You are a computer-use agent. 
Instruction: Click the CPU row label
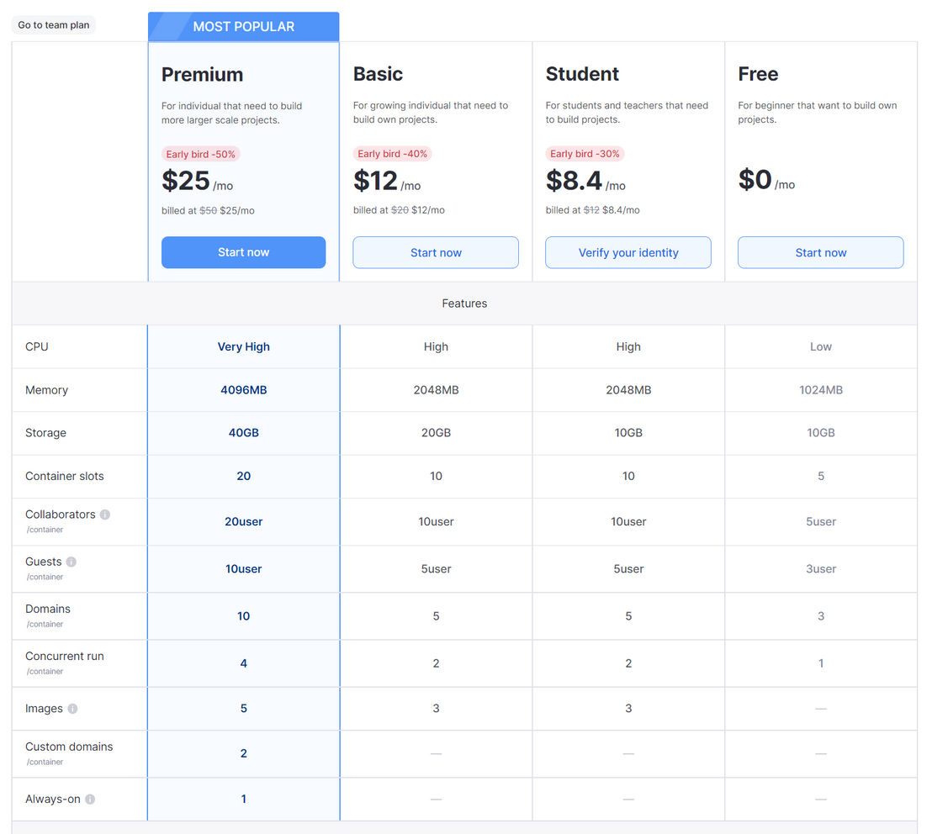coord(37,347)
